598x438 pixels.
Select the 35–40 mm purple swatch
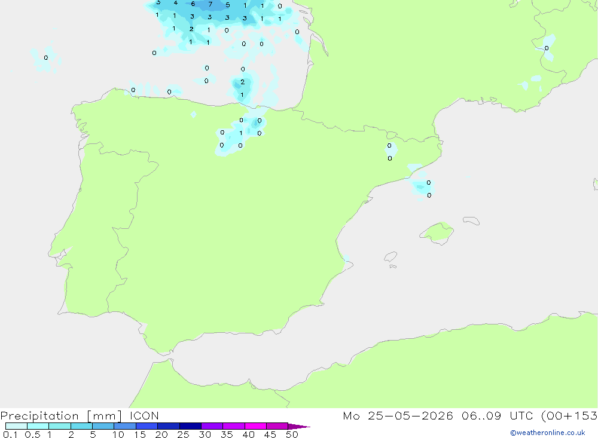coord(233,426)
